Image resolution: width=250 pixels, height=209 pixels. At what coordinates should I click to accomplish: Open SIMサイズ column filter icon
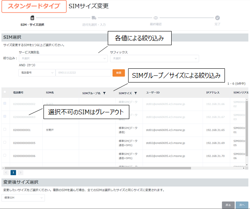tap(136, 93)
